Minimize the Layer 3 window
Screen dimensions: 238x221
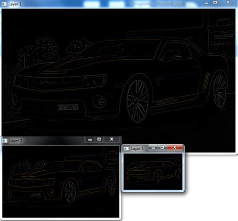(x=153, y=148)
